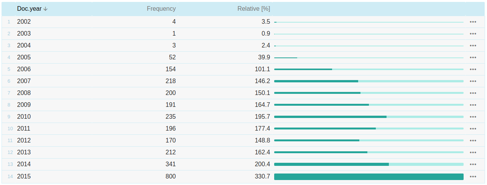Open the three-dot menu for 2014 row
This screenshot has height=185, width=487.
click(473, 164)
